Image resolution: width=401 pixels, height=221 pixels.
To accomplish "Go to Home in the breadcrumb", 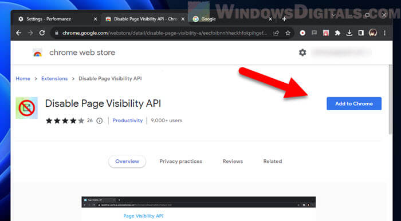I will pyautogui.click(x=23, y=78).
